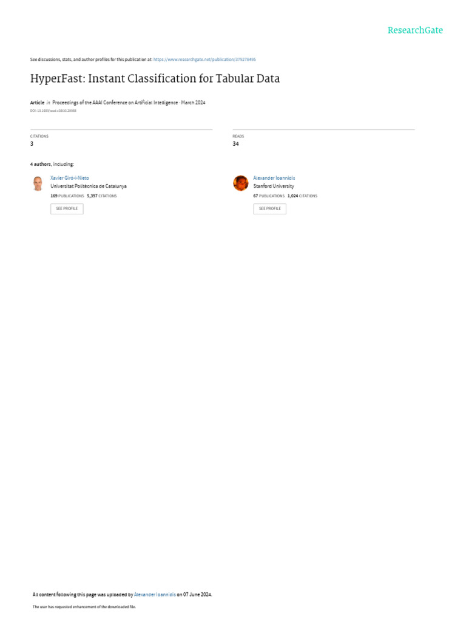Select the AAAI Conference proceedings journal name
The width and height of the screenshot is (466, 622).
pos(115,102)
